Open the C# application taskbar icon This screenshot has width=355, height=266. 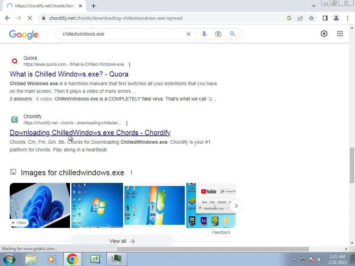pos(95,259)
